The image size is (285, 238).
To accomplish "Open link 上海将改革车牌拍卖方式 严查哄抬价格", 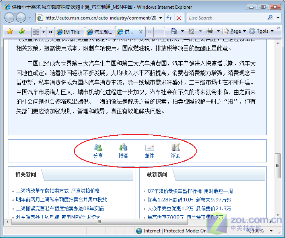I will click(x=58, y=191).
